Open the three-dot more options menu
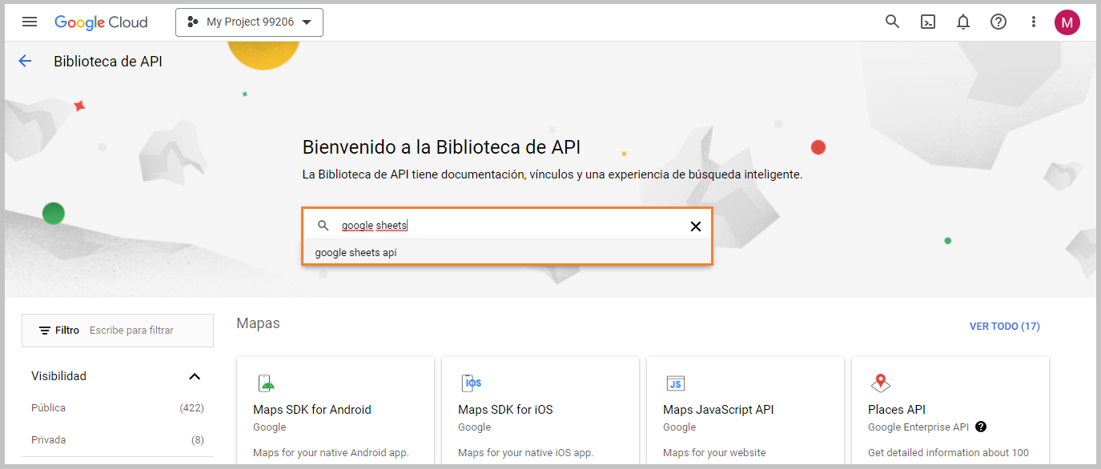Viewport: 1101px width, 469px height. (1034, 22)
